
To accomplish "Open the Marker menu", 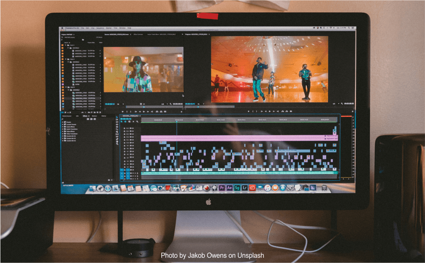I will point(109,28).
